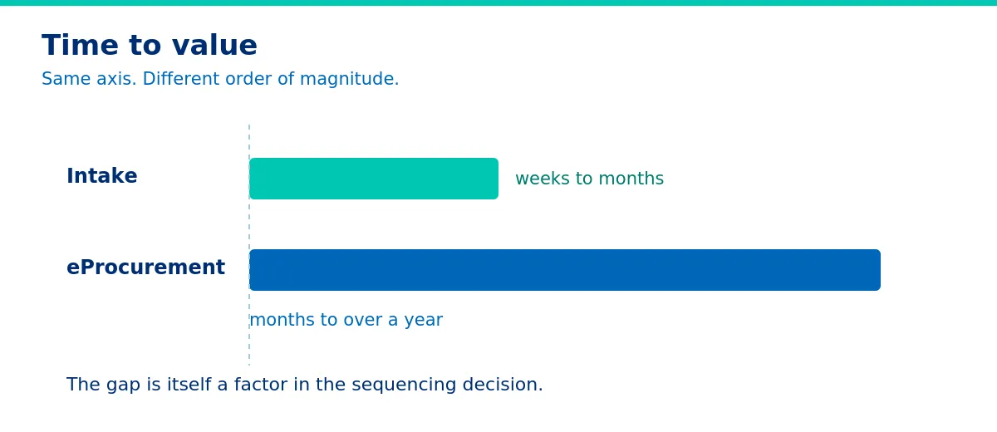Click the 'months to over a year' label

pos(346,321)
